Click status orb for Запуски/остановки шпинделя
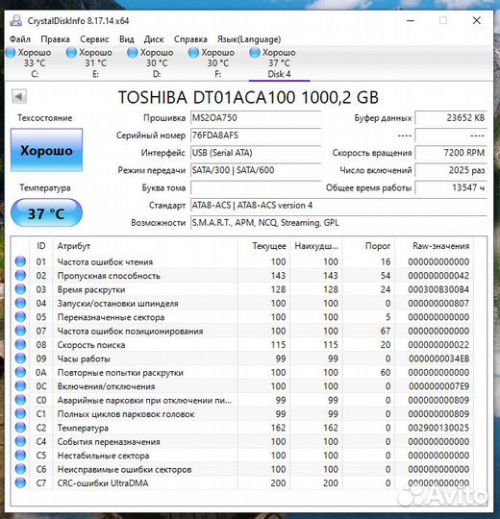Image resolution: width=500 pixels, height=519 pixels. tap(20, 303)
